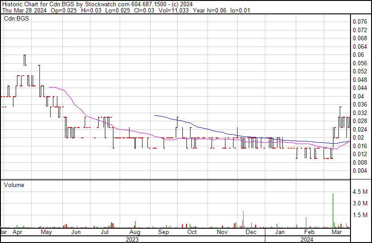Click the 2024 year label on axis
The height and width of the screenshot is (243, 372).
click(x=307, y=239)
